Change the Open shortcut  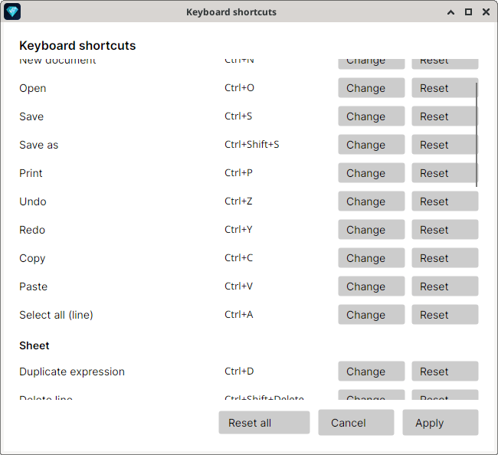click(x=372, y=88)
